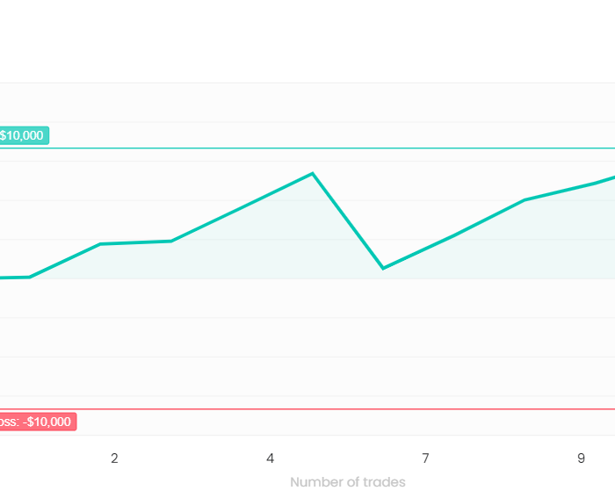Viewport: 615px width, 498px height.
Task: Click the equity line vertex above tick label 9
Action: [596, 183]
